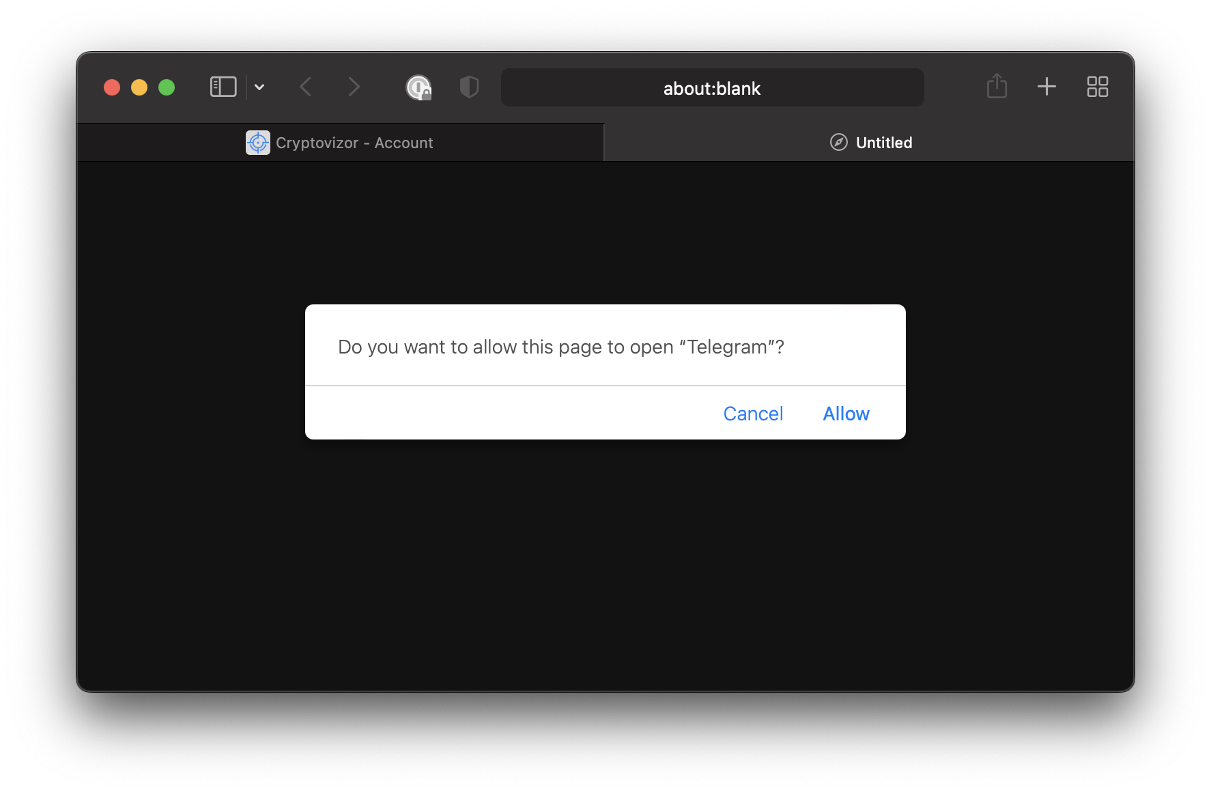
Task: Enter full screen with the green button
Action: tap(167, 87)
